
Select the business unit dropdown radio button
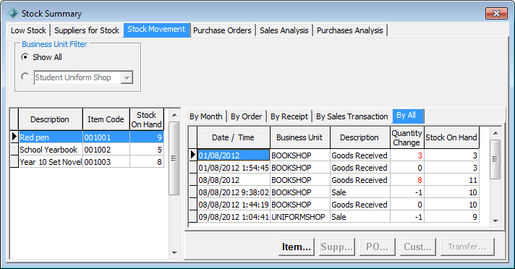25,77
